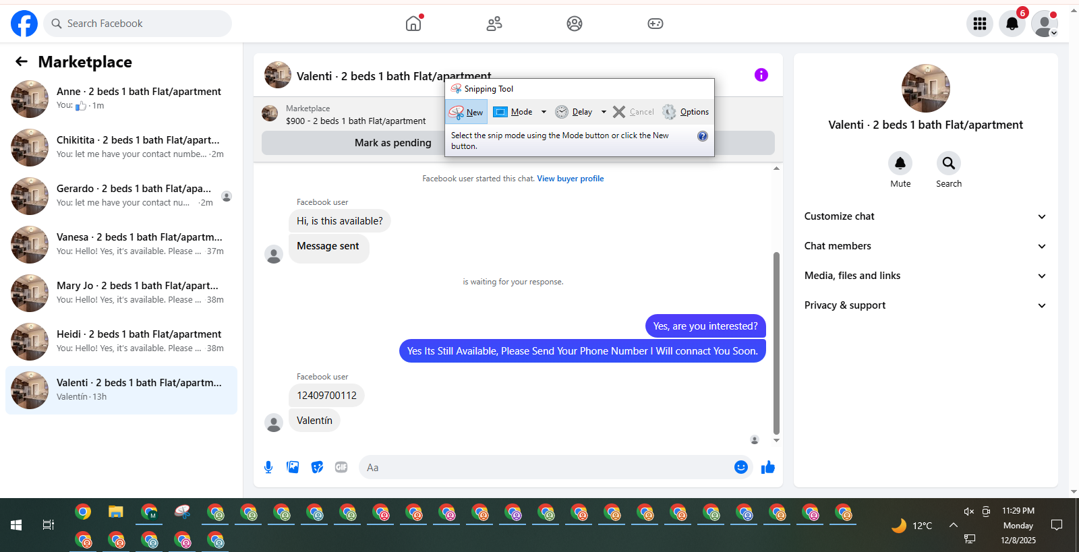Choose a GIF with the GIF icon
This screenshot has width=1079, height=552.
click(341, 467)
